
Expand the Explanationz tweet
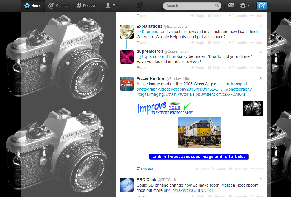point(142,43)
